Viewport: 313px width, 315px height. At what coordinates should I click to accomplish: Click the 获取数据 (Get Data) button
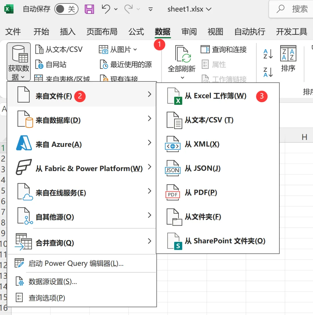point(19,62)
